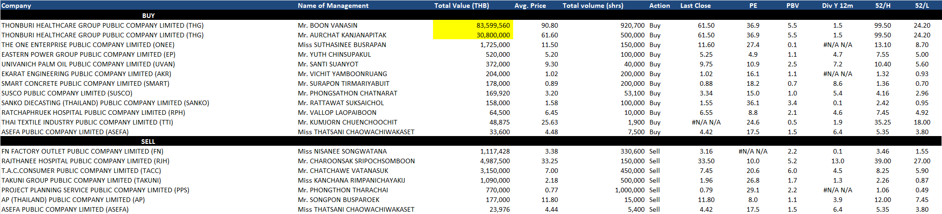Screen dimensions: 942x214
Task: Click total volume 330,600 for FN
Action: (x=633, y=151)
